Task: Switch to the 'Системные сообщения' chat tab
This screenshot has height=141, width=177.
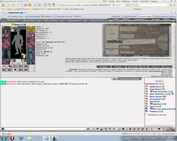Action: (x=130, y=79)
